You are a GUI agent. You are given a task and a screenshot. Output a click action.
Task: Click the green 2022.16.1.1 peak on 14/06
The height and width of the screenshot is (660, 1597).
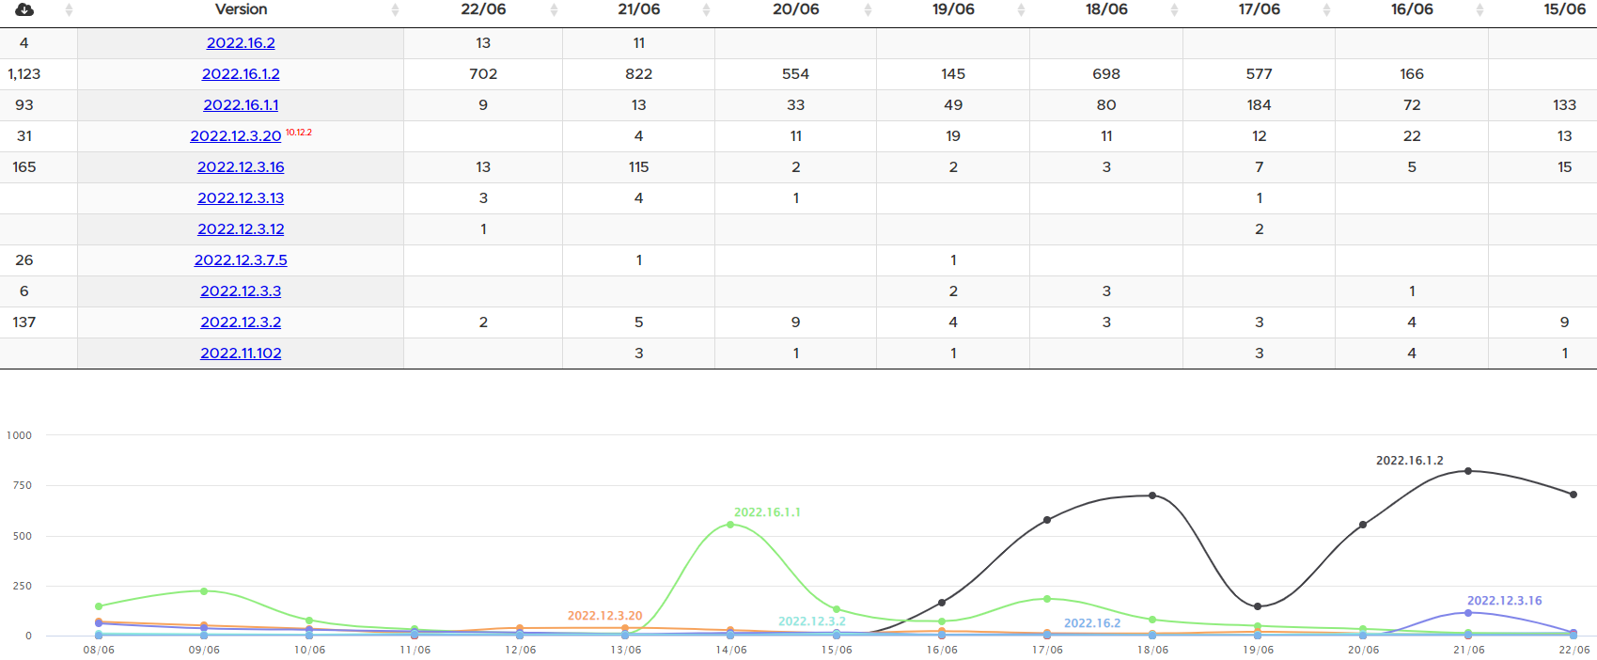(730, 525)
